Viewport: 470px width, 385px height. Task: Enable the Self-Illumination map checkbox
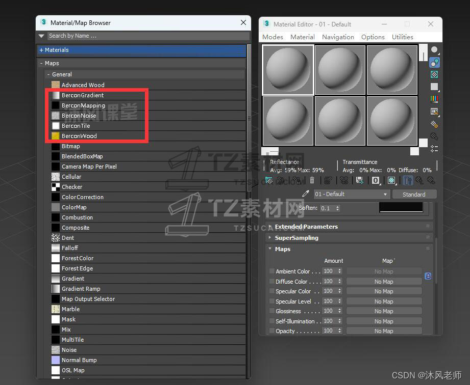pyautogui.click(x=272, y=321)
